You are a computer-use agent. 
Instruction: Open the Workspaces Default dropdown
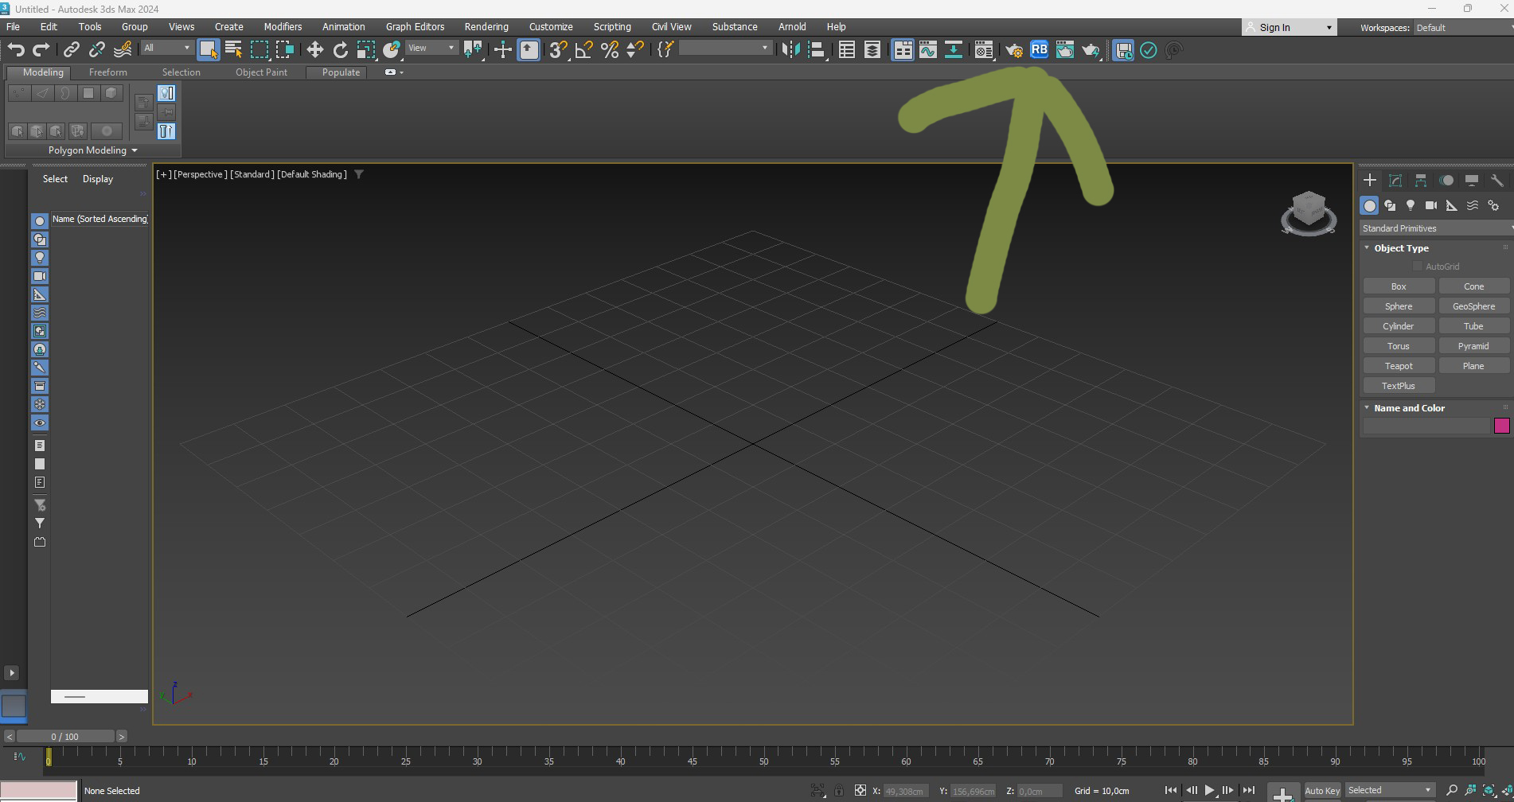click(1463, 28)
